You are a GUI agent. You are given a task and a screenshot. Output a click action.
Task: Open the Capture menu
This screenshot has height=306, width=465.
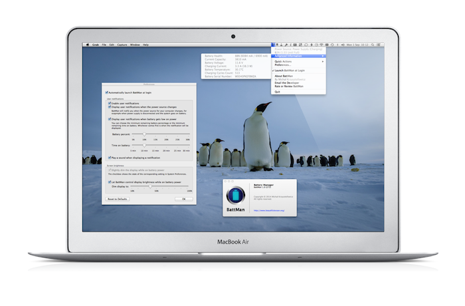pyautogui.click(x=122, y=45)
